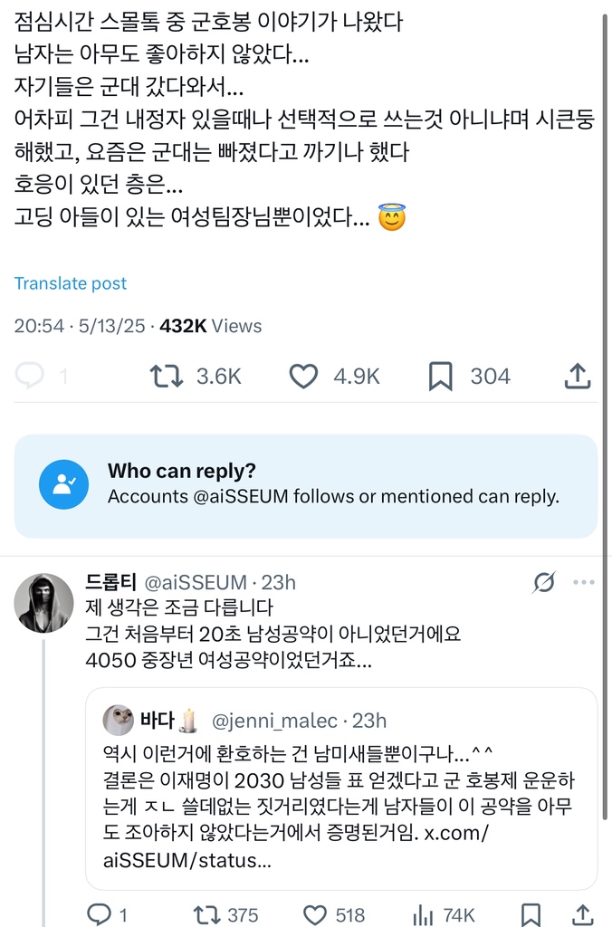Image resolution: width=612 pixels, height=927 pixels.
Task: Open 바다's avatar in the quoted post
Action: pos(118,721)
